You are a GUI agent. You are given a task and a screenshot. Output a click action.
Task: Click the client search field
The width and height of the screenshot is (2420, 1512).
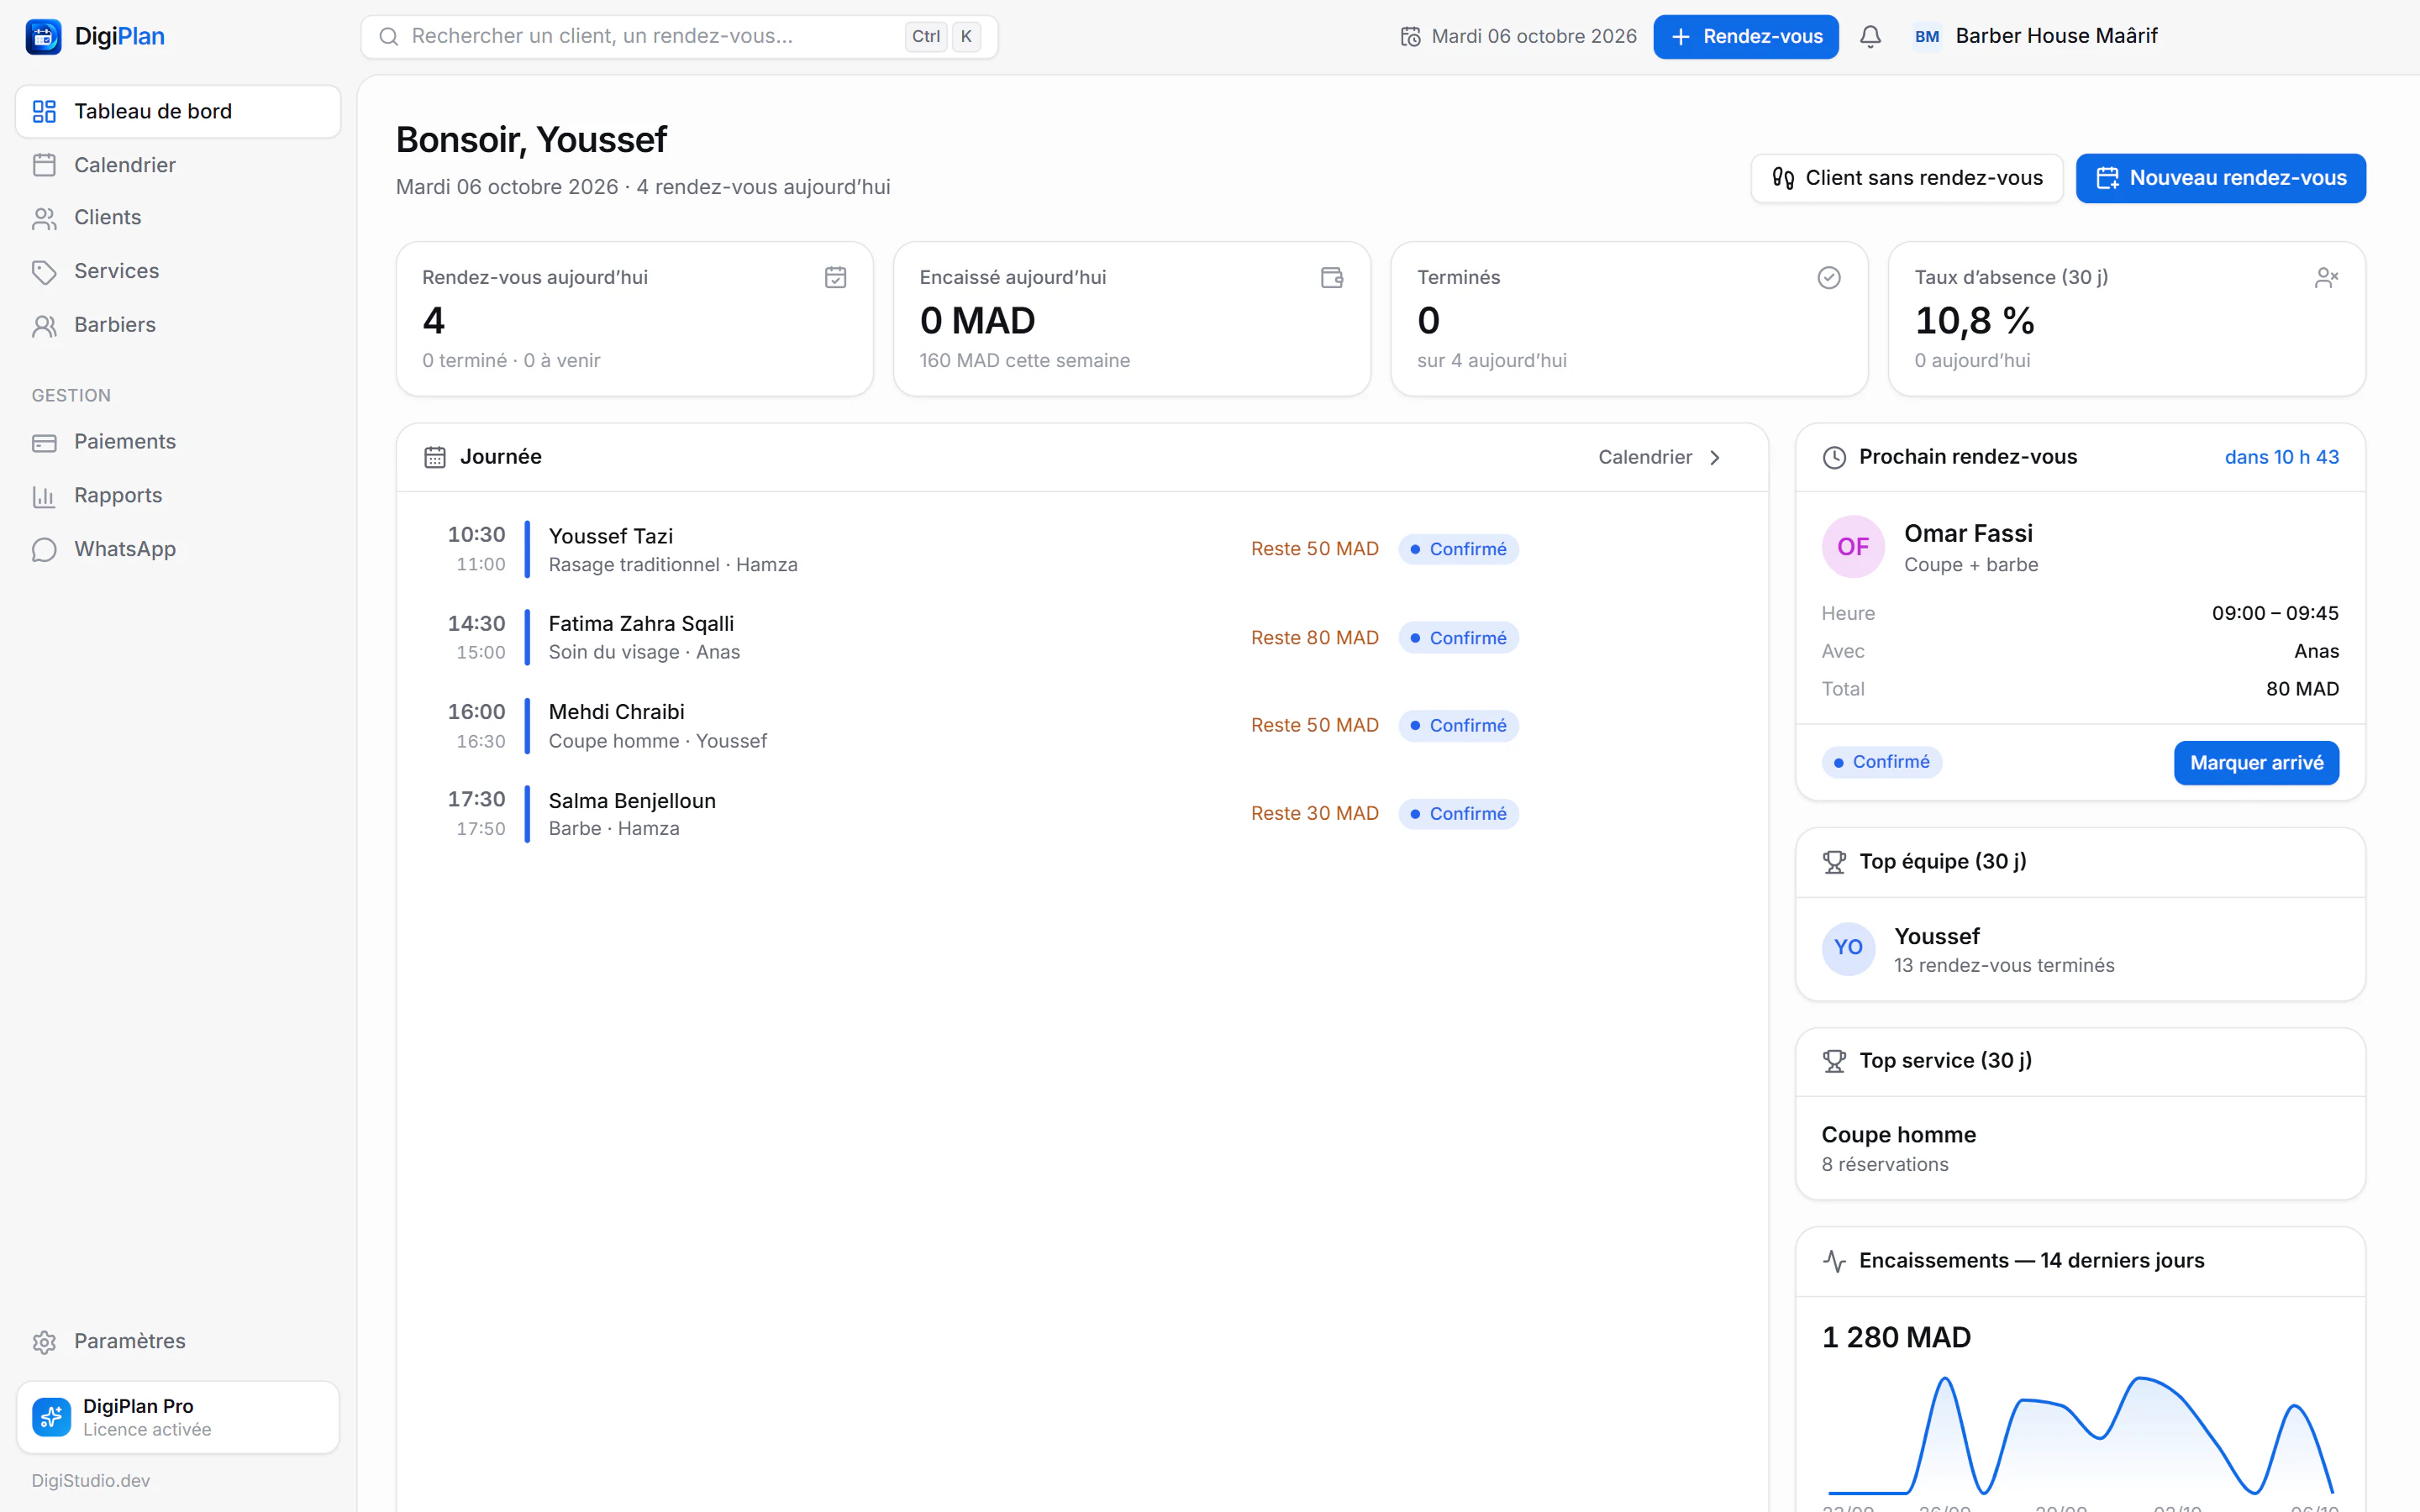[x=679, y=37]
